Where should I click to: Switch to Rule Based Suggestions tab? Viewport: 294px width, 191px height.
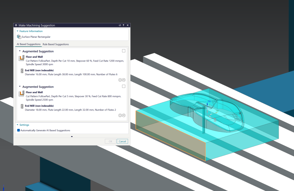coord(56,44)
